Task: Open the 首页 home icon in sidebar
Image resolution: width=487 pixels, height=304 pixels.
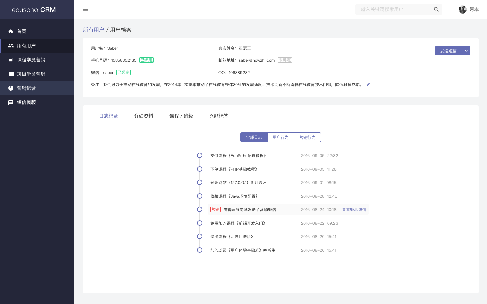Action: (x=11, y=31)
